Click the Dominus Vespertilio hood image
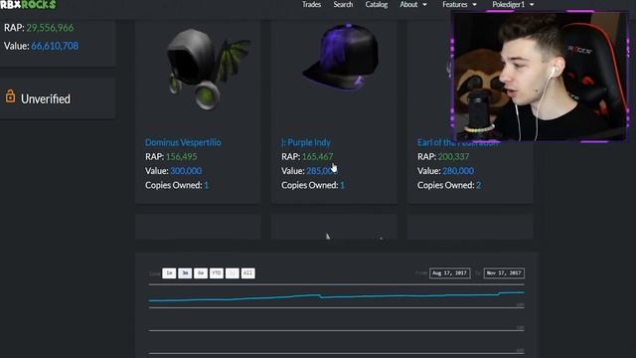The image size is (636, 358). [209, 69]
